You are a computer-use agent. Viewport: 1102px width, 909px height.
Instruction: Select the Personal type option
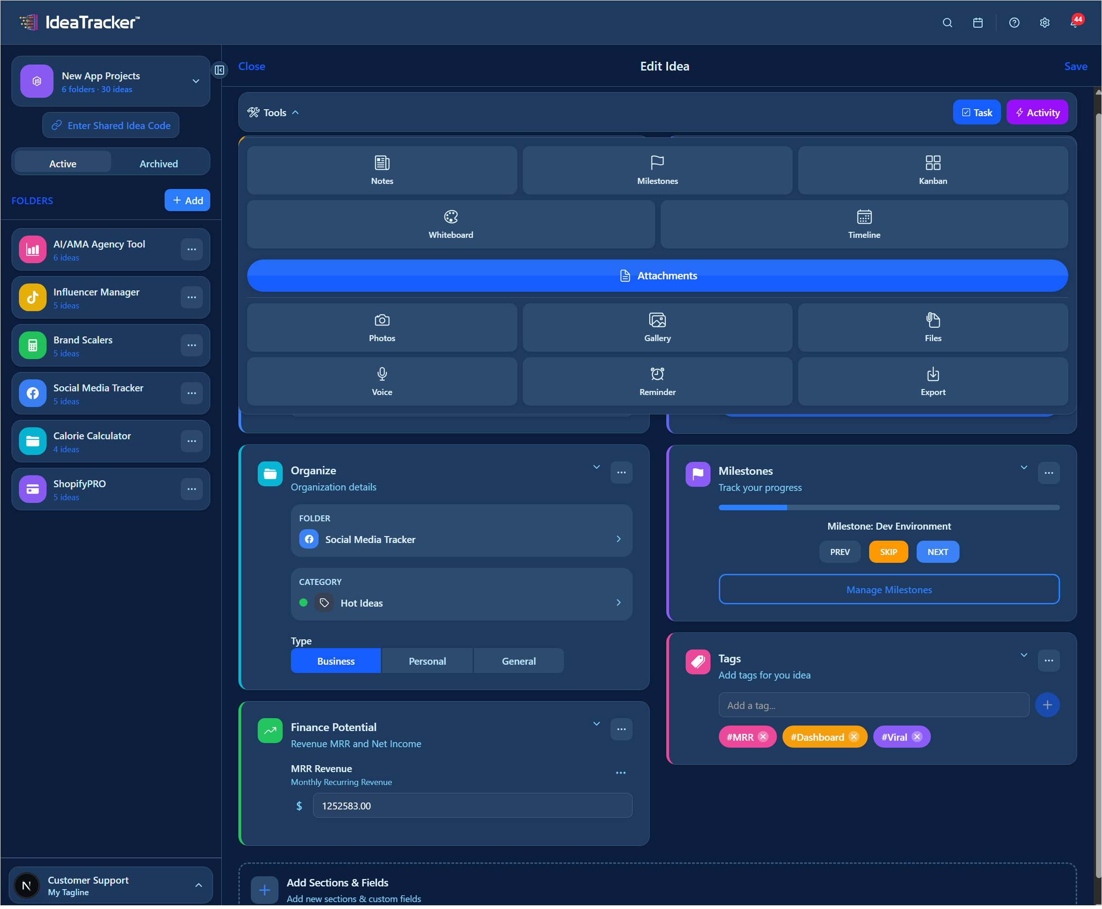point(427,661)
